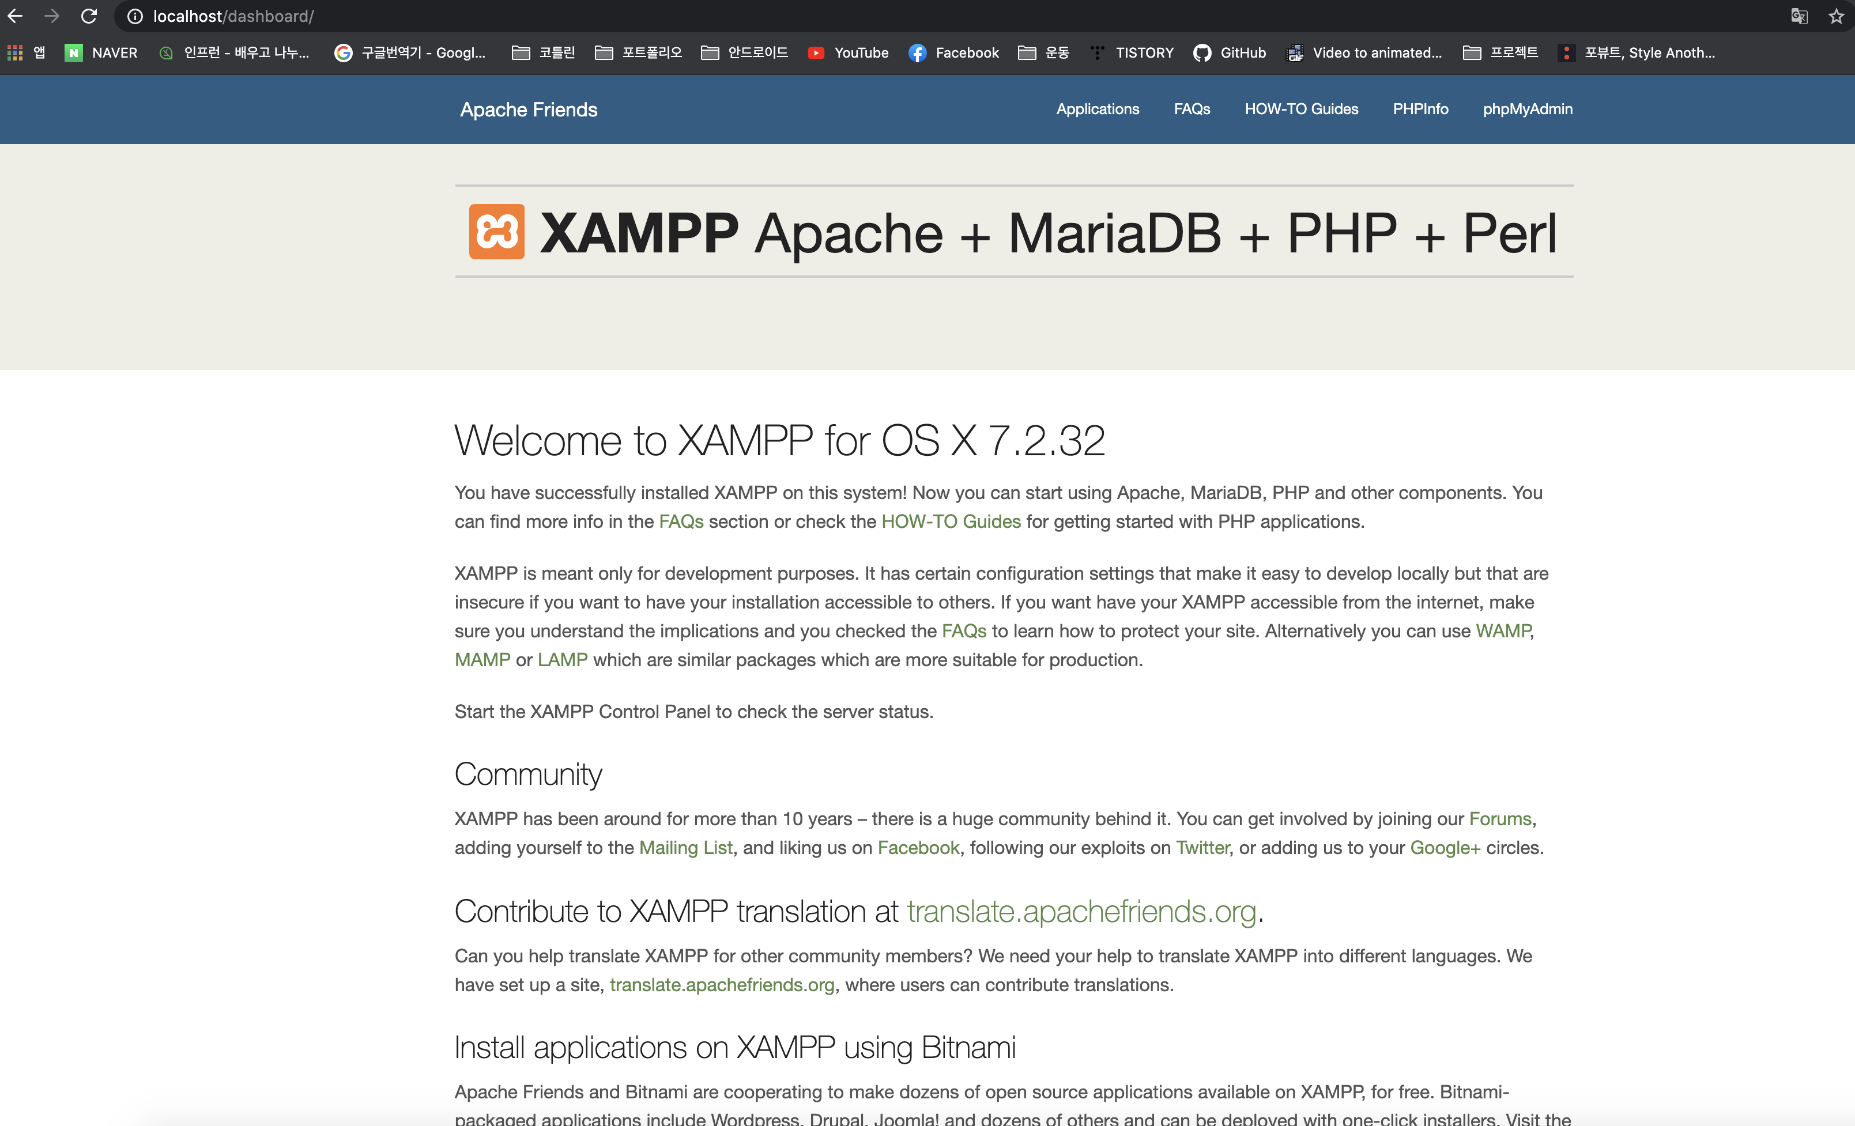Screen dimensions: 1855x1126
Task: Open the 프로젝트 bookmark folder
Action: (1500, 52)
